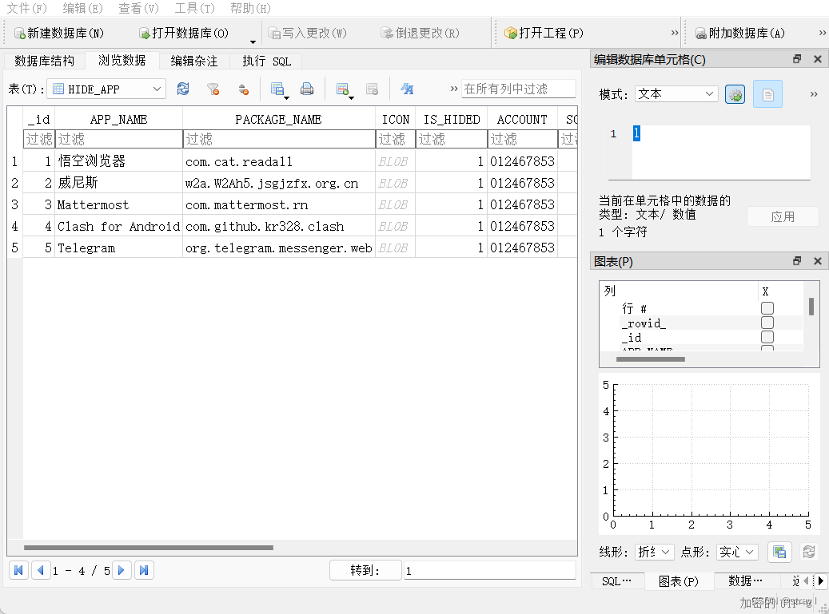The image size is (829, 614).
Task: Click the document icon in edit cell panel
Action: click(767, 94)
